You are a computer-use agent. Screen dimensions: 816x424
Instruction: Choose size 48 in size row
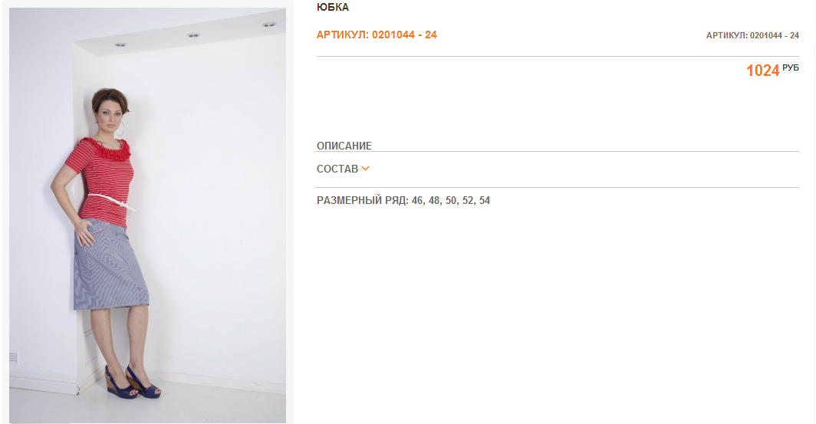(434, 200)
